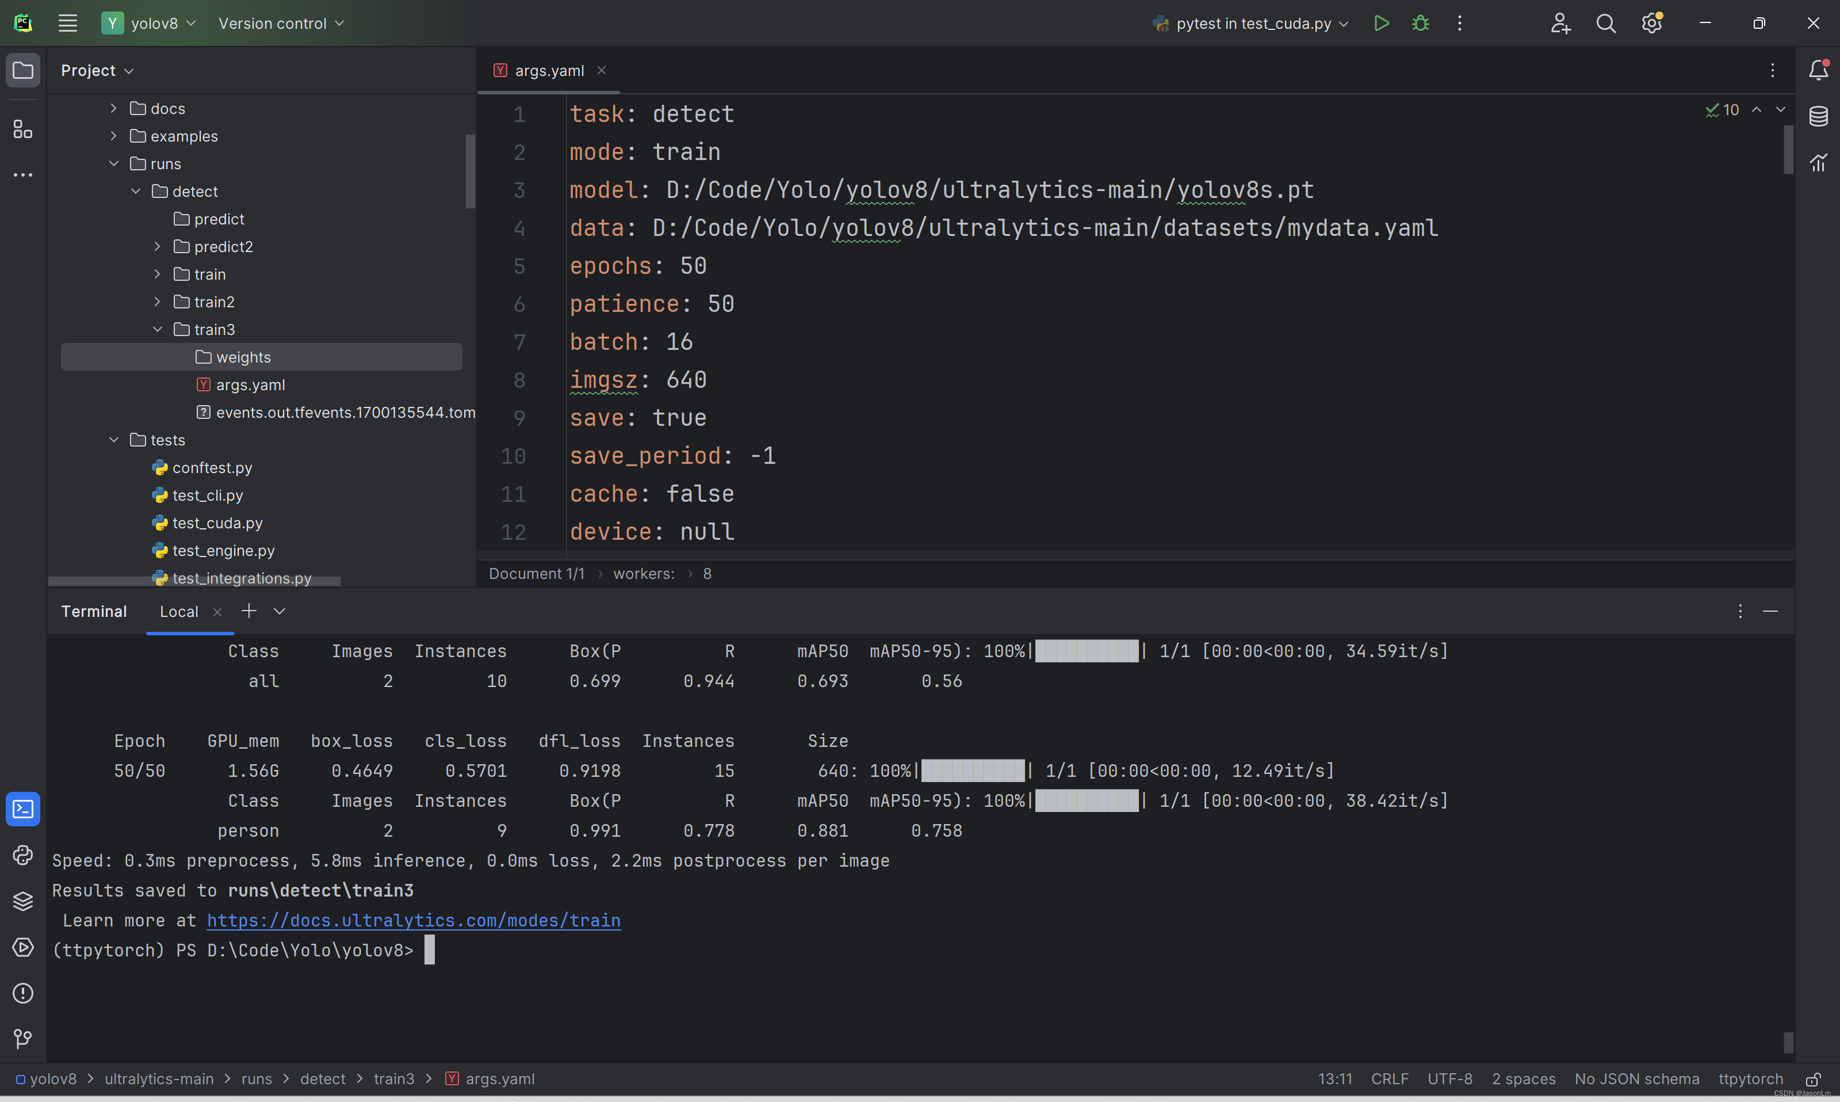
Task: Click project tree horizontal scrollbar
Action: pyautogui.click(x=194, y=581)
